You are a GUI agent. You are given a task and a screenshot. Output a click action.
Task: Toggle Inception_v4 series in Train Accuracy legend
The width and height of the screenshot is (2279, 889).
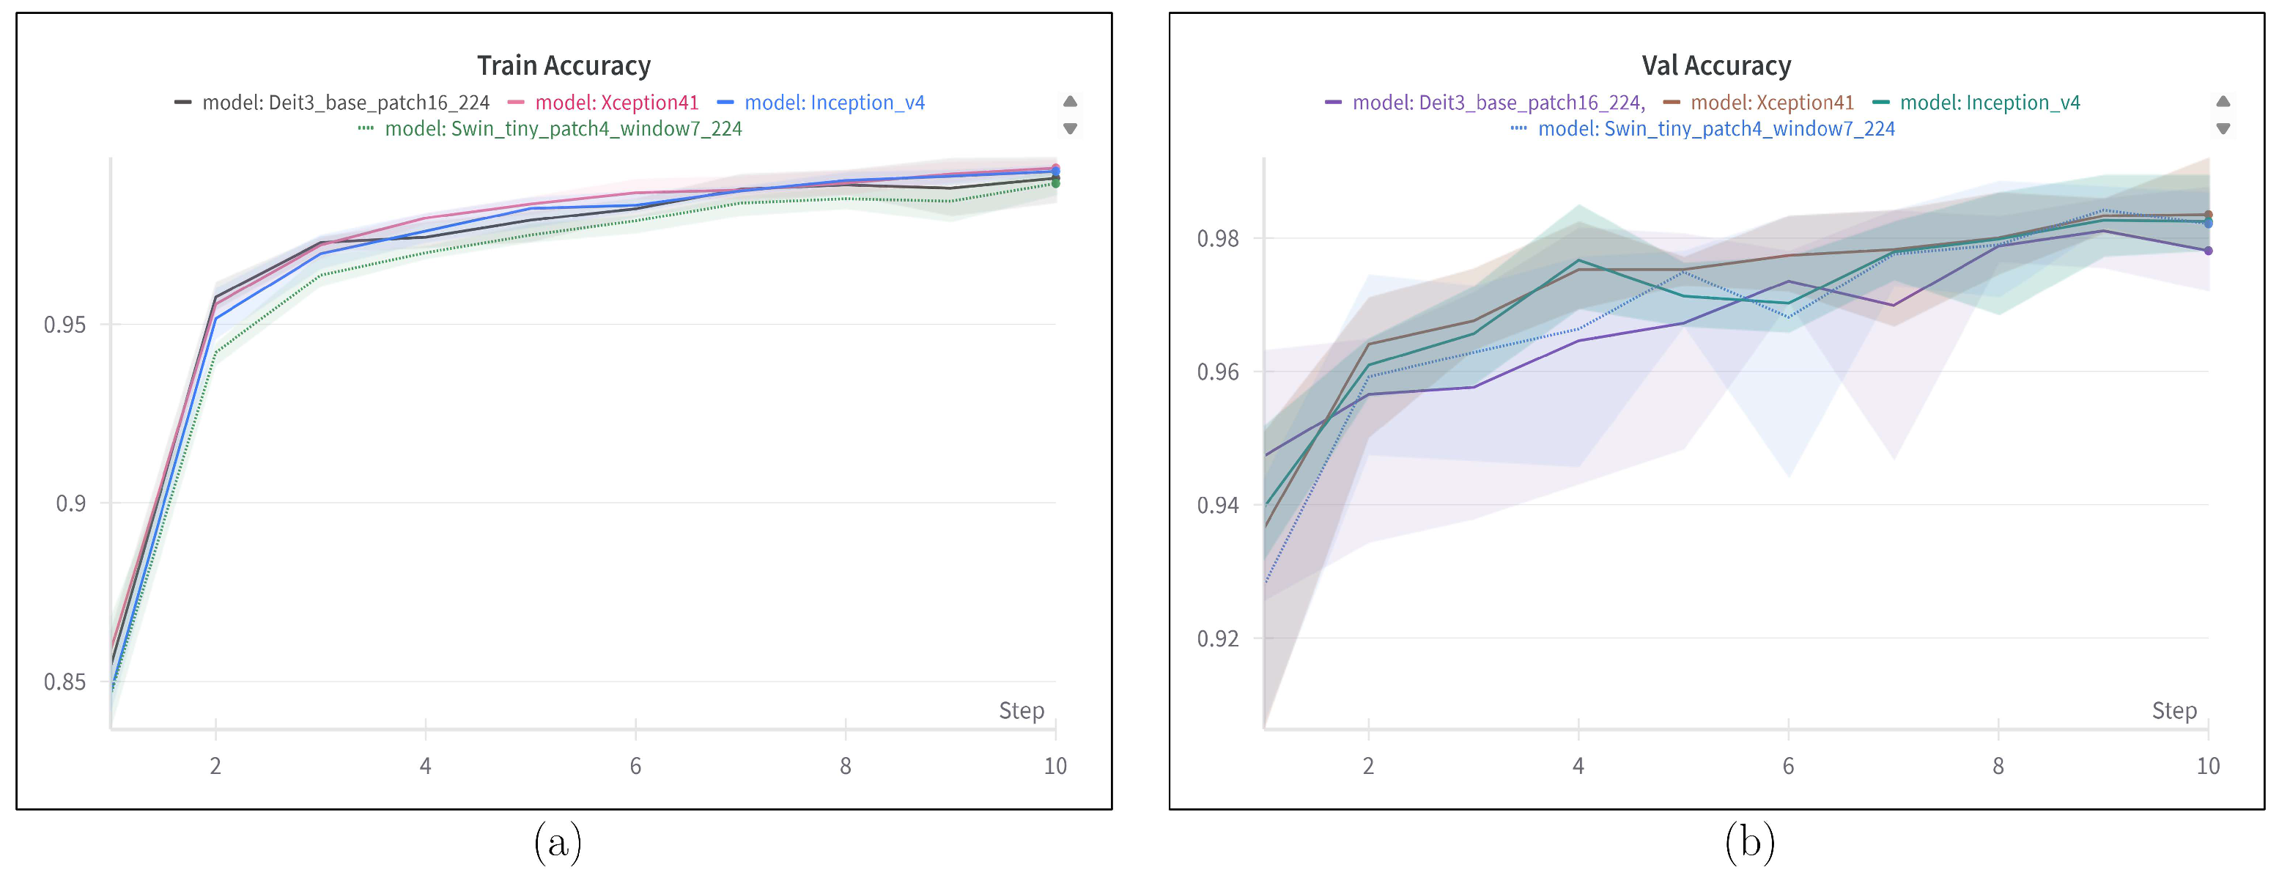(x=834, y=103)
